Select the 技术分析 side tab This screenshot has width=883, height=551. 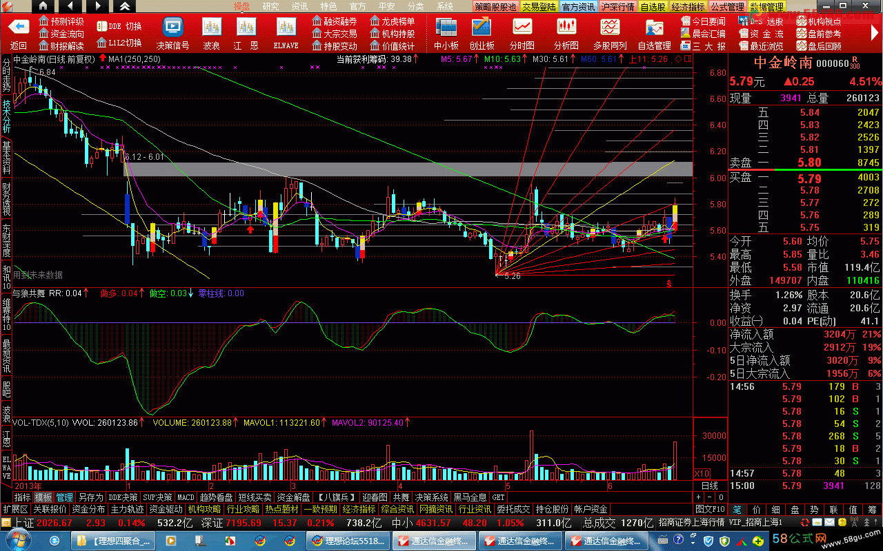(x=6, y=116)
